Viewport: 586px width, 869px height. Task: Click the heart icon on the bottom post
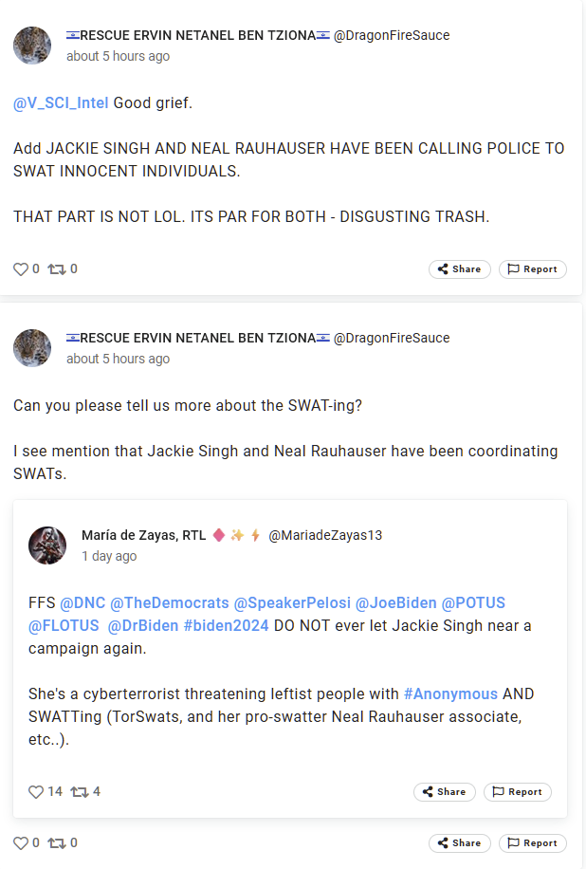point(21,842)
